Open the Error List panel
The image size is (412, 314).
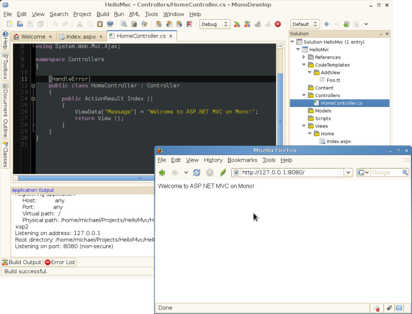pos(60,262)
